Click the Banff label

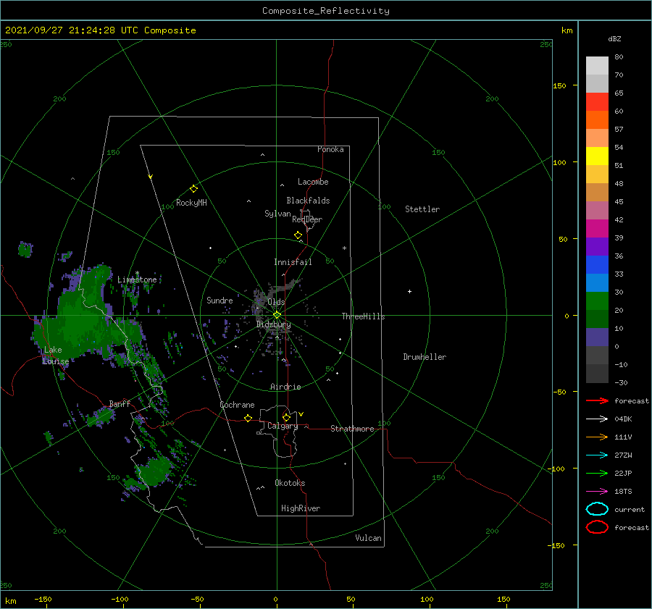(120, 403)
